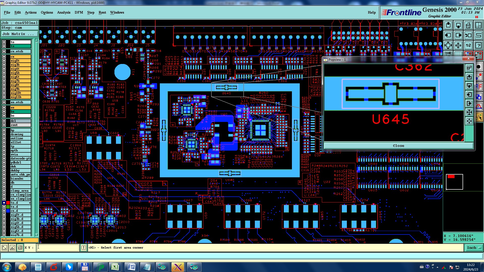
Task: Click the grid snap icon left of XY
Action: [20, 248]
